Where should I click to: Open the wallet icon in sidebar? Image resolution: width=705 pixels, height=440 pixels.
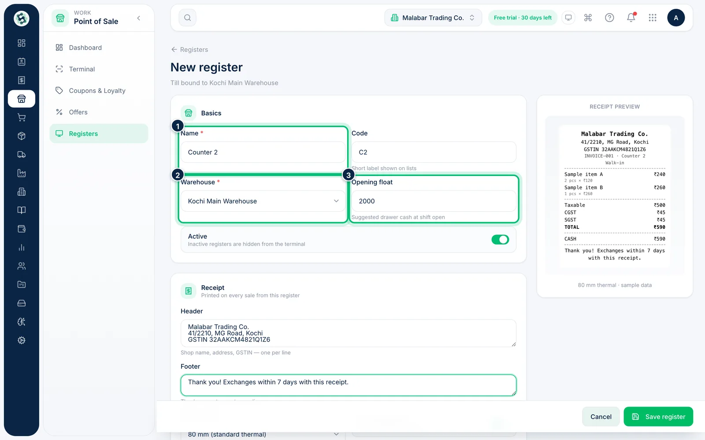click(21, 229)
